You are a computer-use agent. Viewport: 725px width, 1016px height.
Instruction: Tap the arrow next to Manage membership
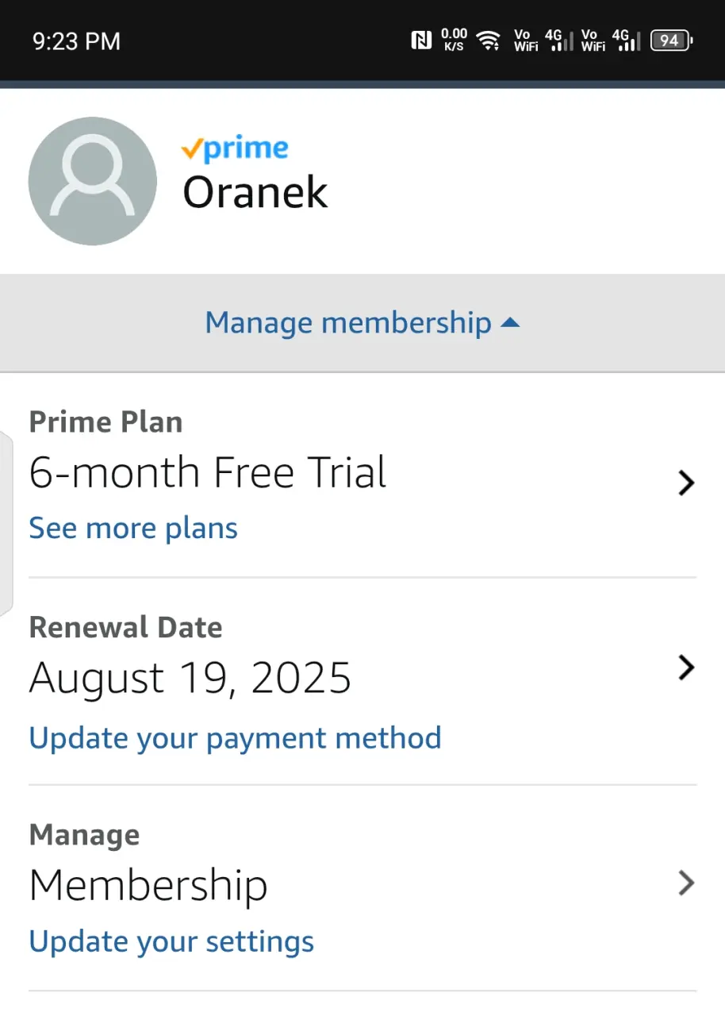(x=511, y=323)
